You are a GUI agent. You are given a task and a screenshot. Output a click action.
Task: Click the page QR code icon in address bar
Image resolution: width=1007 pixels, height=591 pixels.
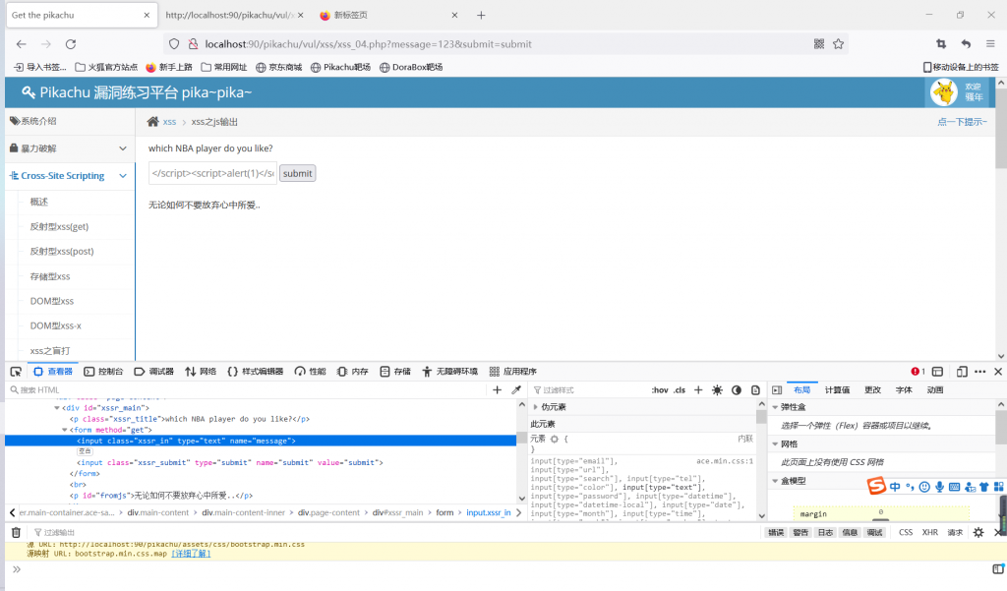pos(819,44)
